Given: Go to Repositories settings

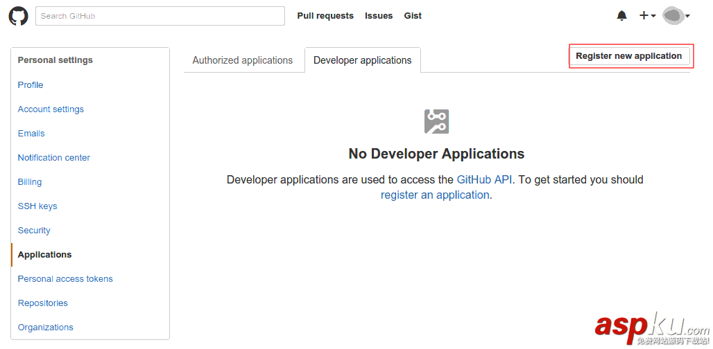Looking at the screenshot, I should 43,303.
